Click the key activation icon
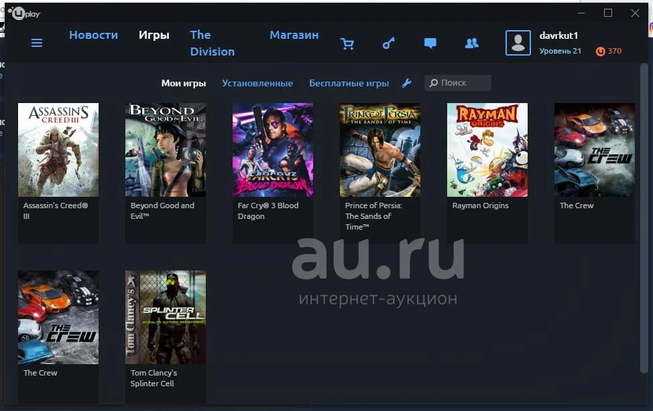Viewport: 653px width, 411px height. pos(389,43)
